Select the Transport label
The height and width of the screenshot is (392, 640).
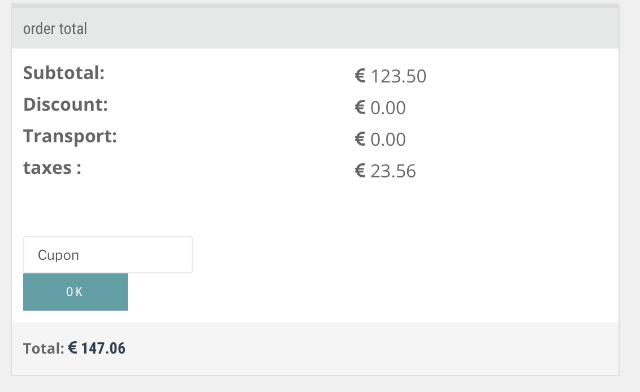70,137
